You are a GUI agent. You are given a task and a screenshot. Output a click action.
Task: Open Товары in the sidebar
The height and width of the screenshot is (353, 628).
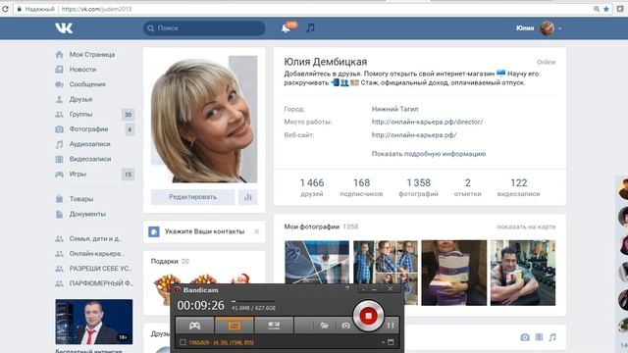pyautogui.click(x=81, y=199)
